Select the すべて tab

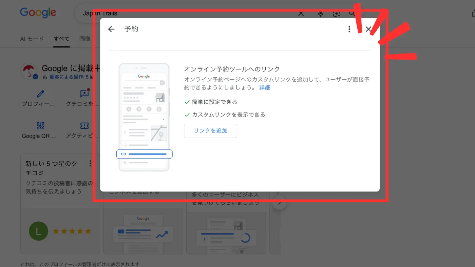pyautogui.click(x=61, y=39)
